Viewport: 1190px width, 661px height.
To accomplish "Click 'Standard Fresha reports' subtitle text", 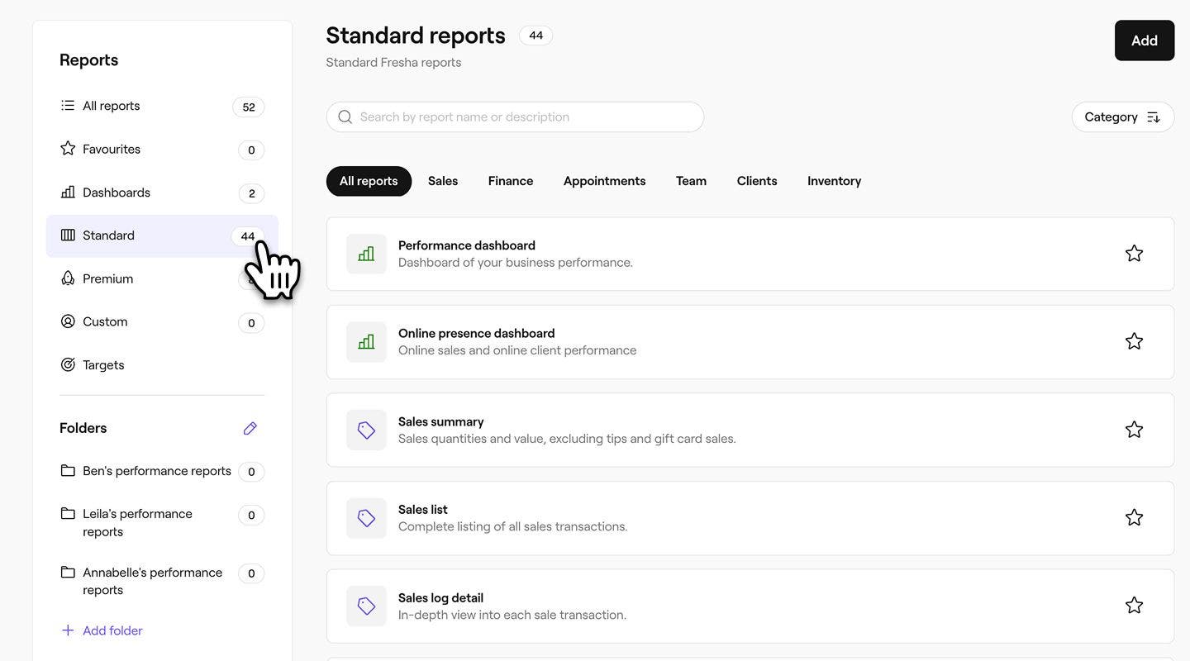I will click(x=393, y=63).
